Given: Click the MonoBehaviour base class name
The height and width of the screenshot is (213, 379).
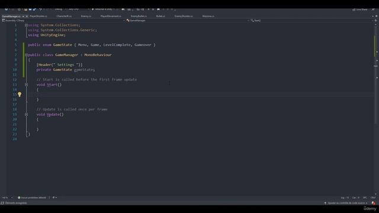Looking at the screenshot, I should pyautogui.click(x=98, y=55).
